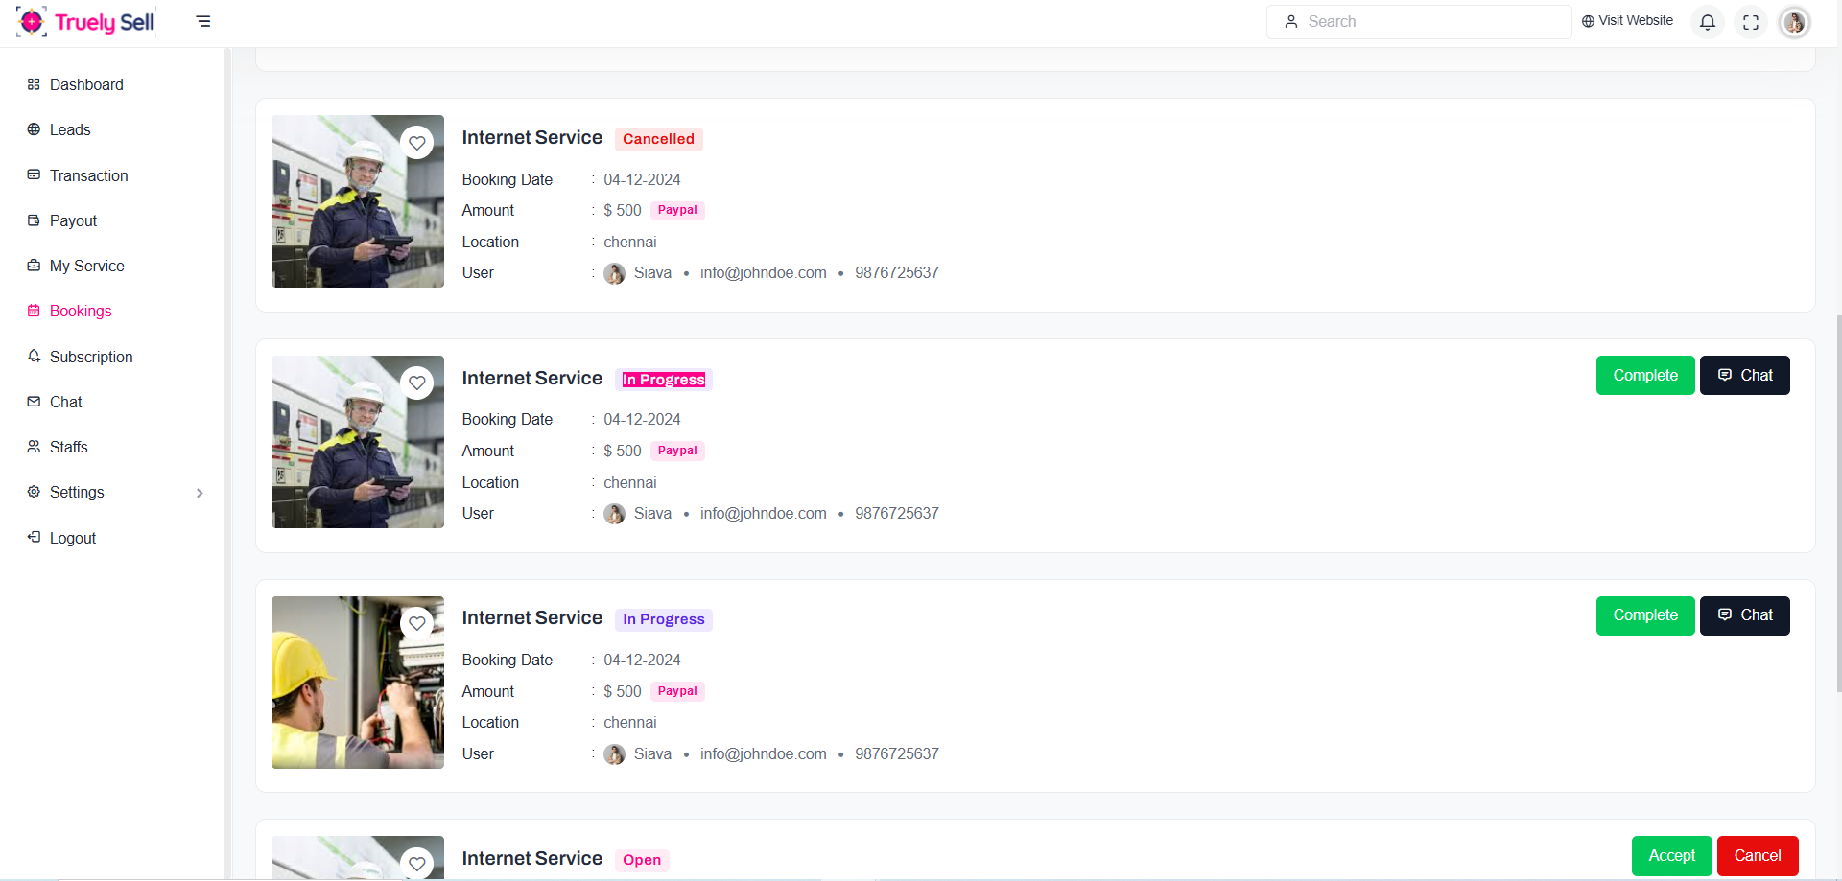Click Siava's avatar in Cancelled booking
The height and width of the screenshot is (881, 1842).
click(x=614, y=273)
